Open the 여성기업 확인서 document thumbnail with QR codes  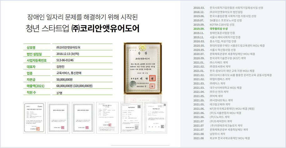point(132,118)
